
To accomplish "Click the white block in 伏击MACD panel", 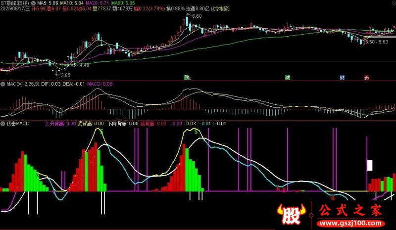I will tap(370, 165).
